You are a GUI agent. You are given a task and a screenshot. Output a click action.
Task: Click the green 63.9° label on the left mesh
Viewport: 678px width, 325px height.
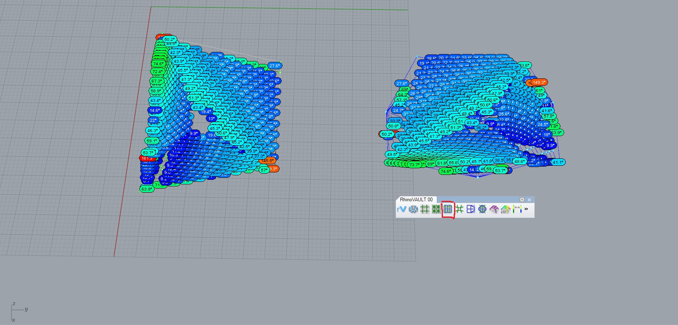coord(147,189)
